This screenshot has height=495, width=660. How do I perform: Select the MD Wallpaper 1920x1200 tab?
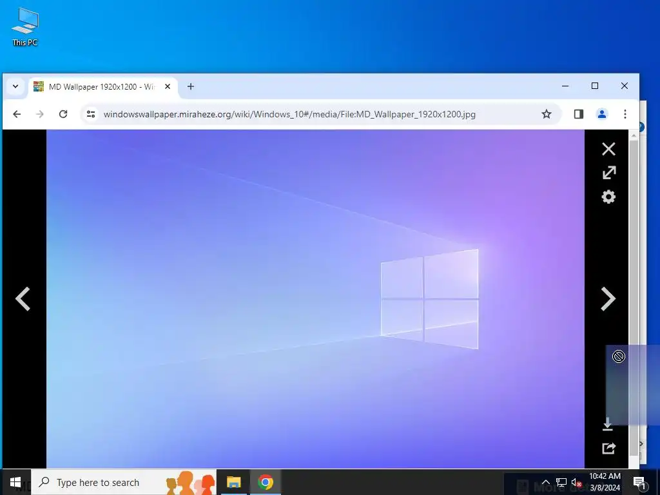(103, 87)
